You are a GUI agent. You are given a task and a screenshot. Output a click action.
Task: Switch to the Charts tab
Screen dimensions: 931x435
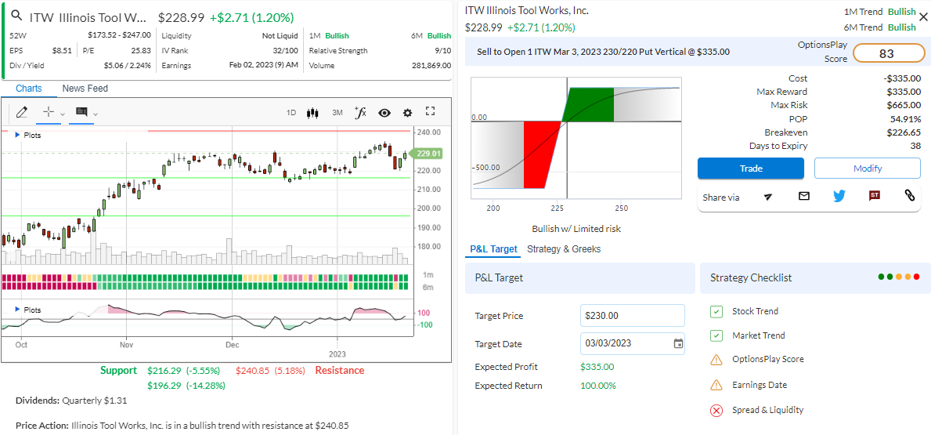(28, 89)
